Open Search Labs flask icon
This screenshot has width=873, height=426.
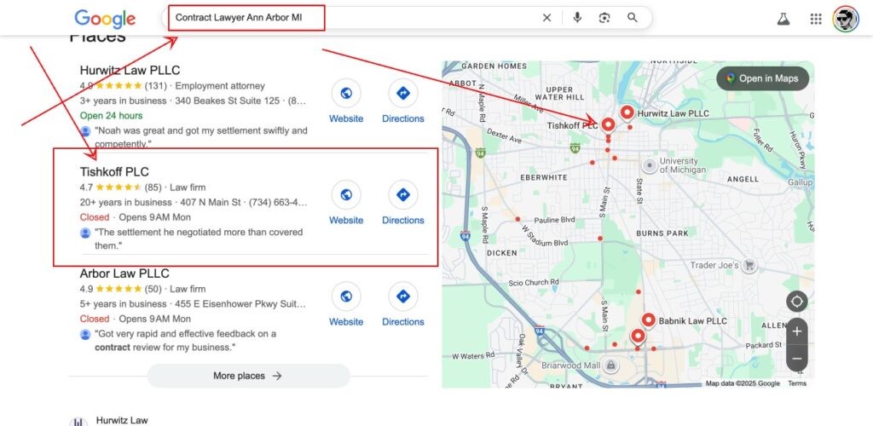pyautogui.click(x=783, y=19)
